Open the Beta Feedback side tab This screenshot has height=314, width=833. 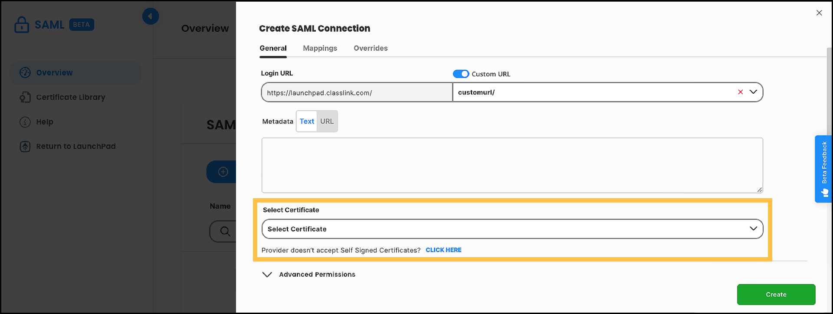tap(823, 169)
